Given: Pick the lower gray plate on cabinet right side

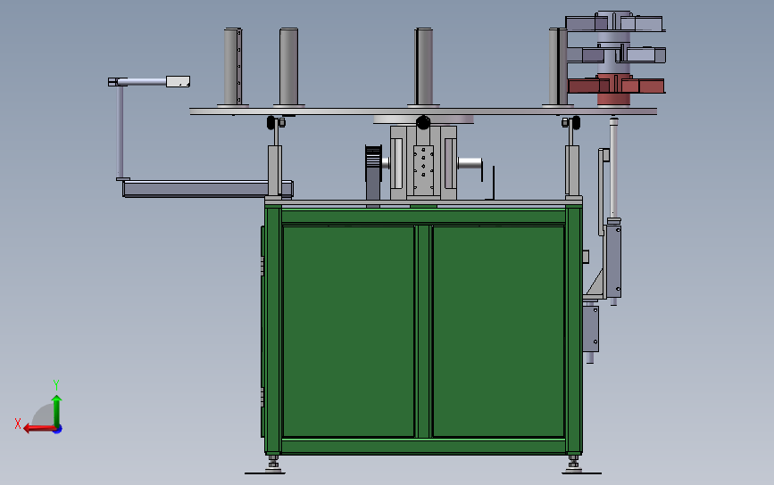Looking at the screenshot, I should point(591,329).
